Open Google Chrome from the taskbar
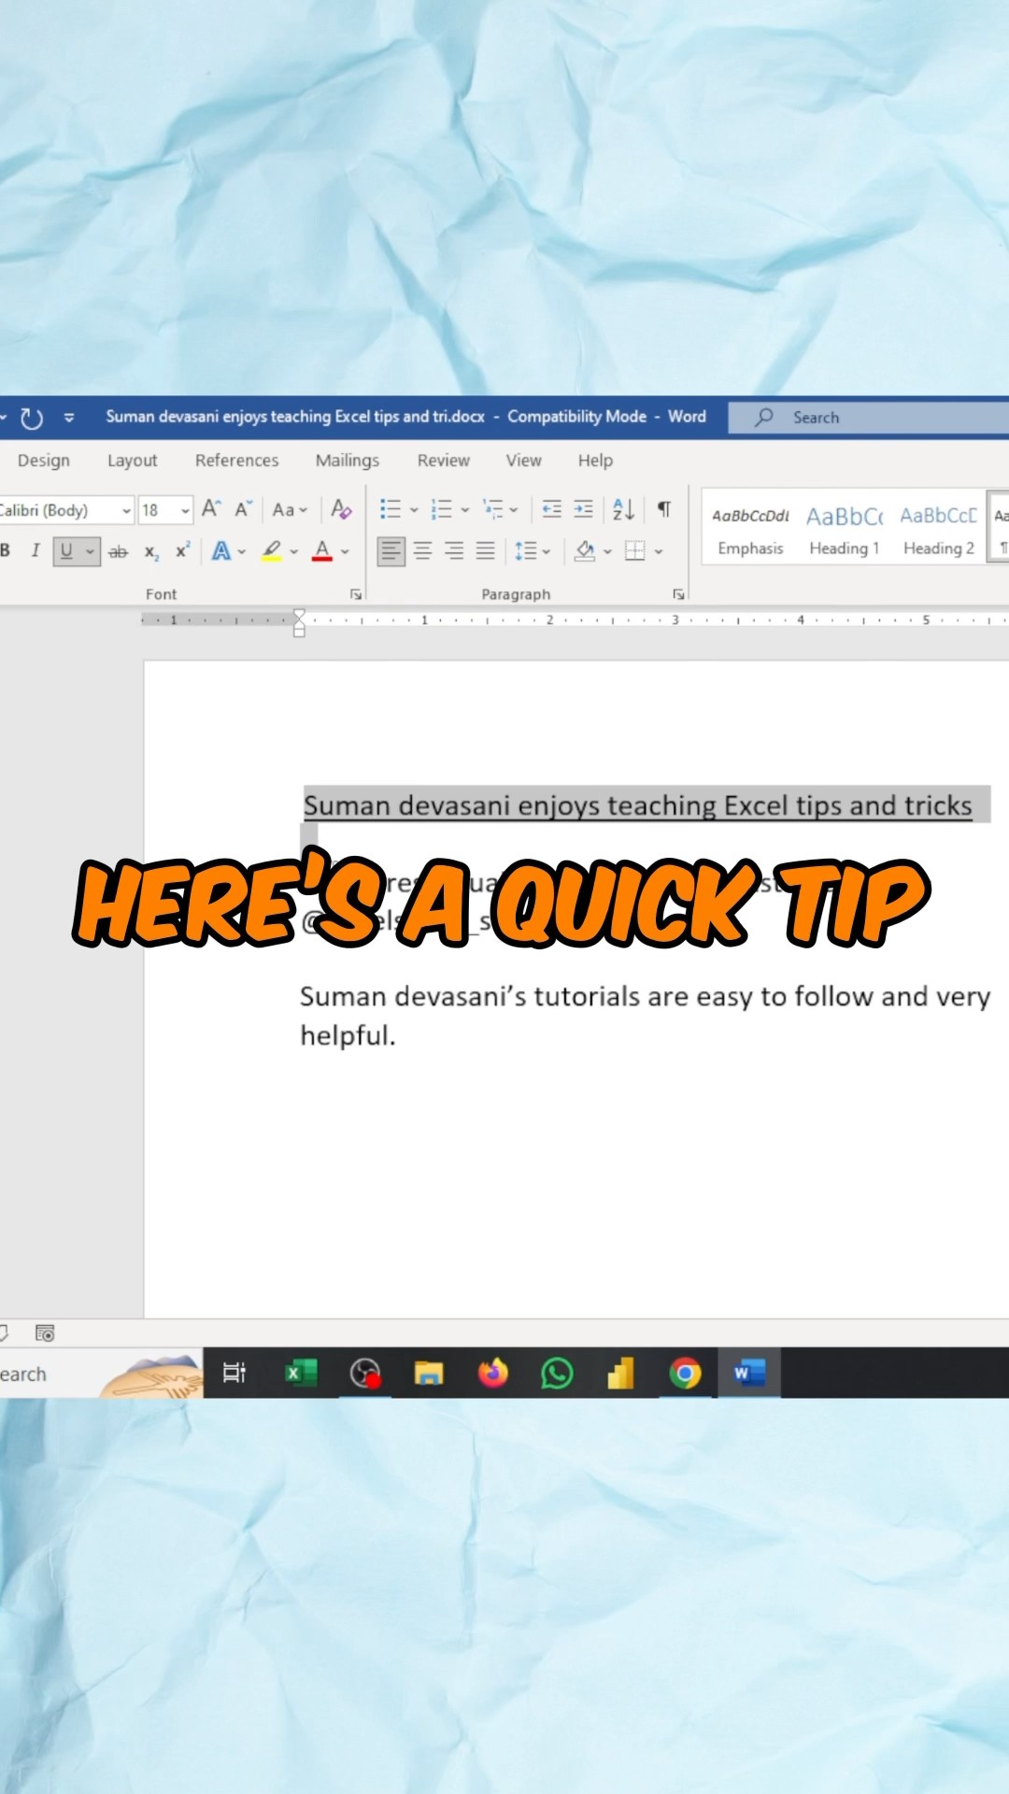1009x1794 pixels. pyautogui.click(x=685, y=1373)
